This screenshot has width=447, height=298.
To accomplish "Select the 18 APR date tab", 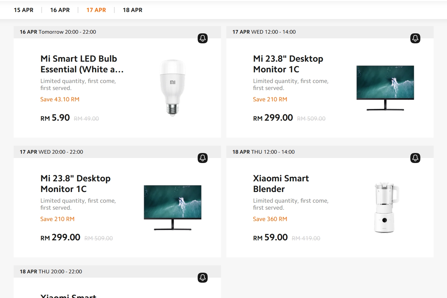I will (x=132, y=10).
